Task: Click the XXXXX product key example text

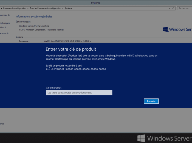Action: [x=86, y=69]
